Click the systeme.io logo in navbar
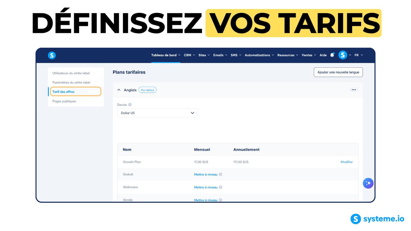The height and width of the screenshot is (231, 411). pos(52,55)
